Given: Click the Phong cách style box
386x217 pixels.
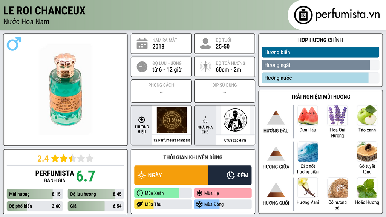Looking at the screenshot, I should point(161,91).
